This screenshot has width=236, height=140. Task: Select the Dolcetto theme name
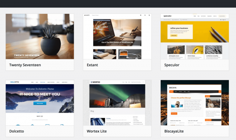16,131
